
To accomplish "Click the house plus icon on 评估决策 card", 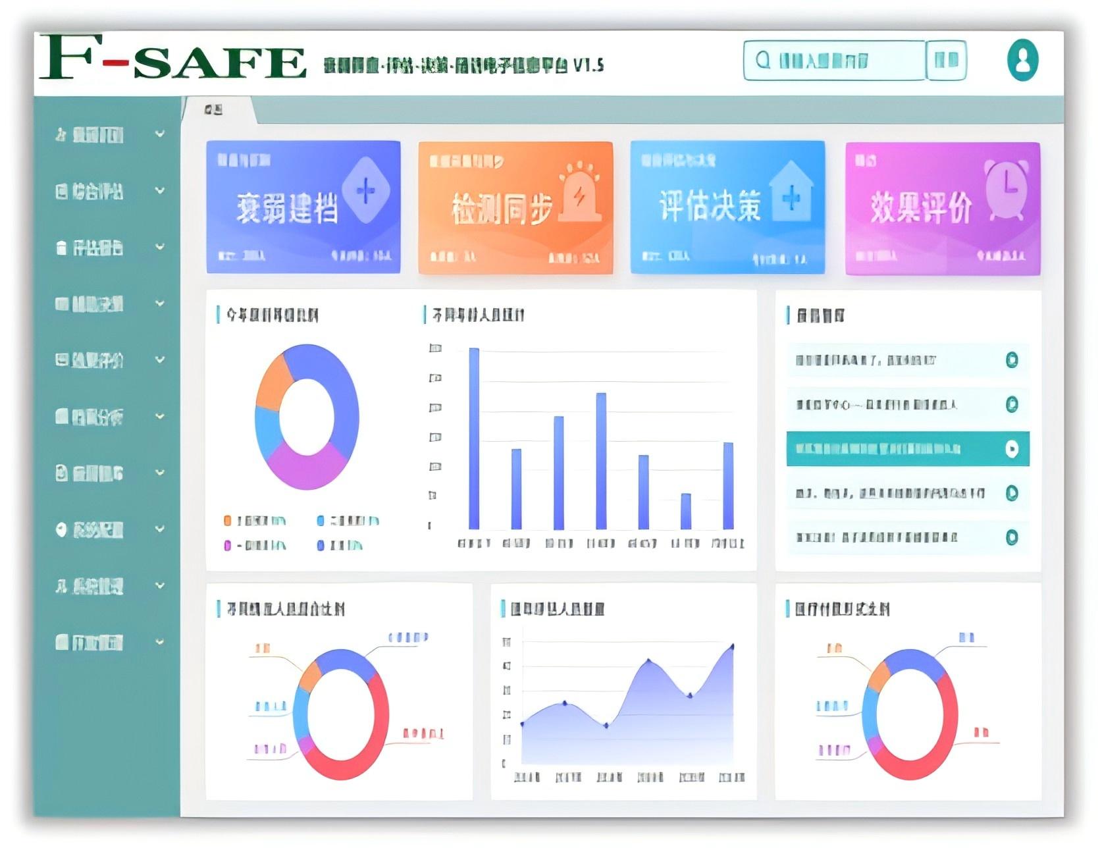I will click(791, 193).
